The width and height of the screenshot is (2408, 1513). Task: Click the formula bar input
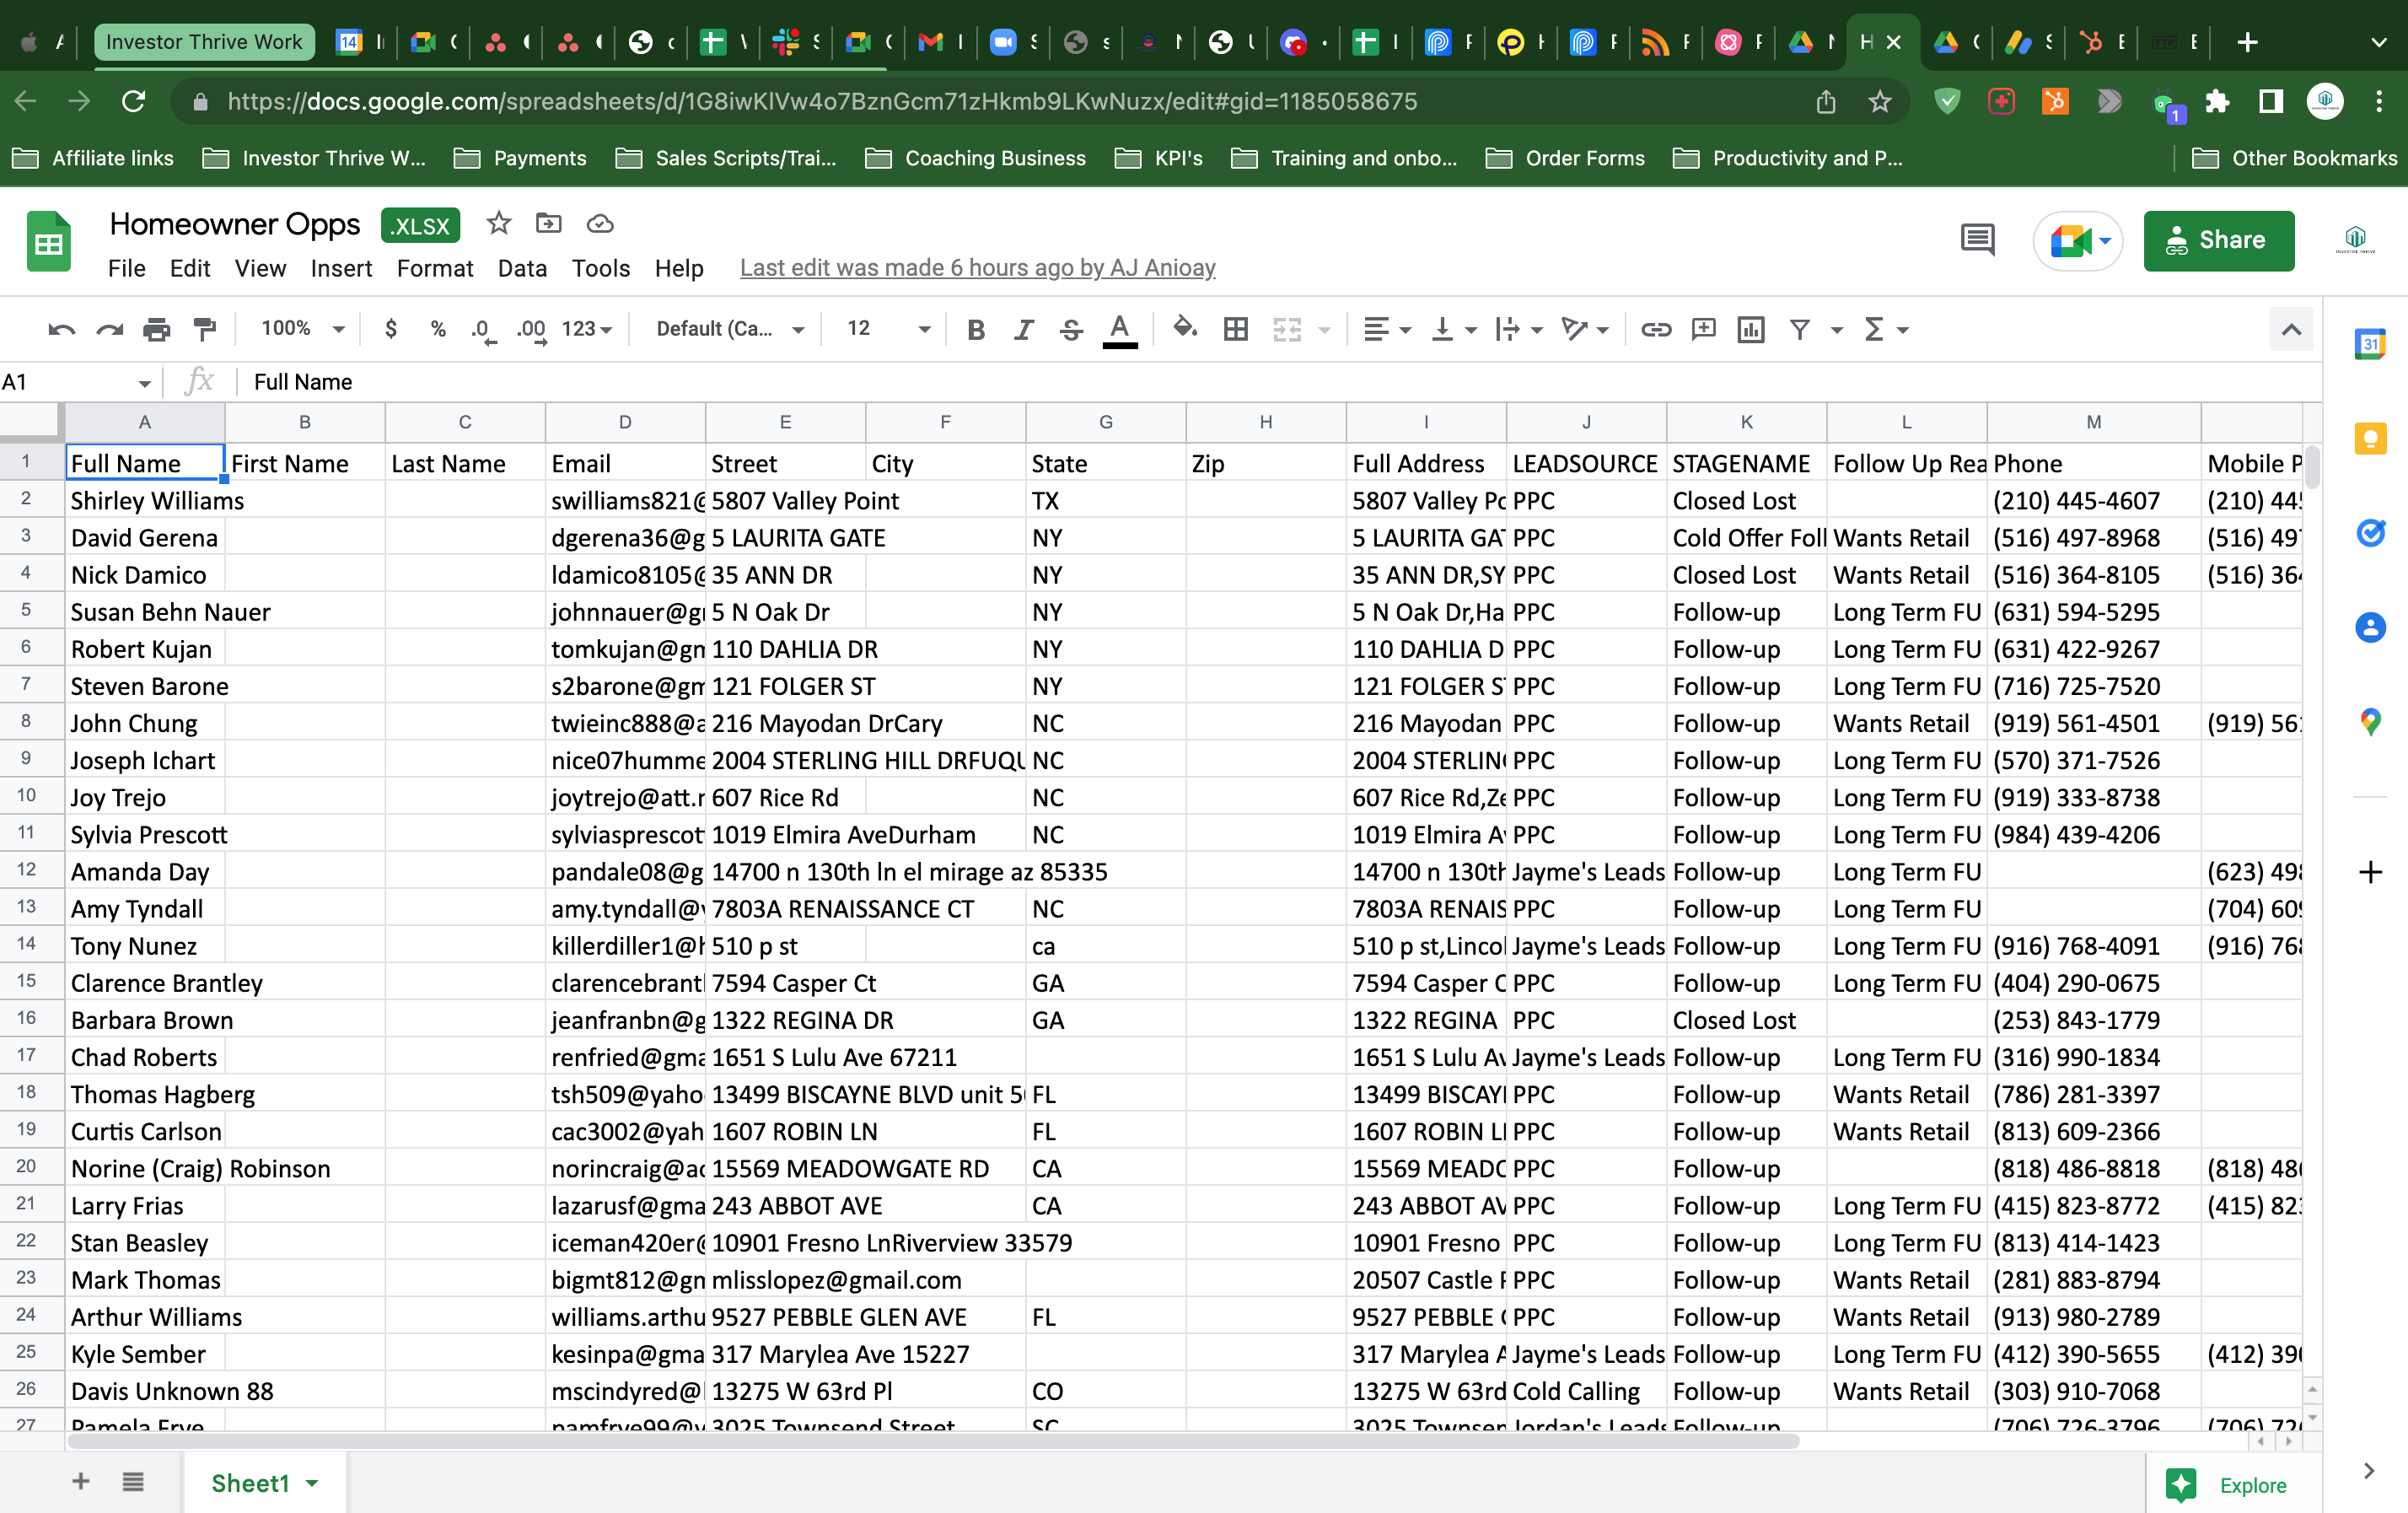[x=1280, y=382]
